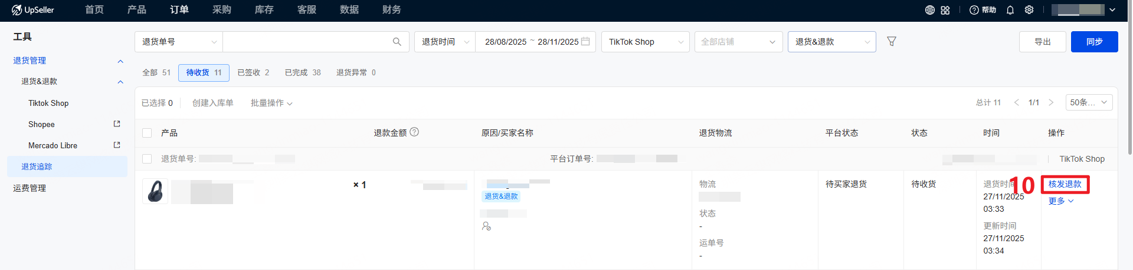Expand the 退货&退款 type dropdown
Screen dimensions: 1133x270
click(x=831, y=42)
